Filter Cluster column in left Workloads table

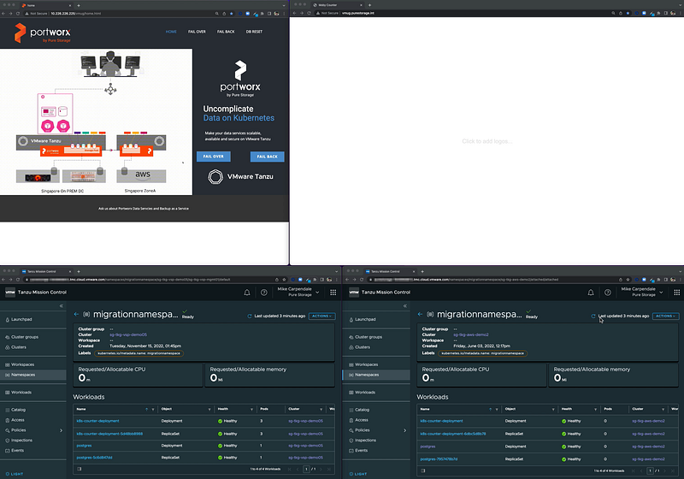pyautogui.click(x=321, y=409)
